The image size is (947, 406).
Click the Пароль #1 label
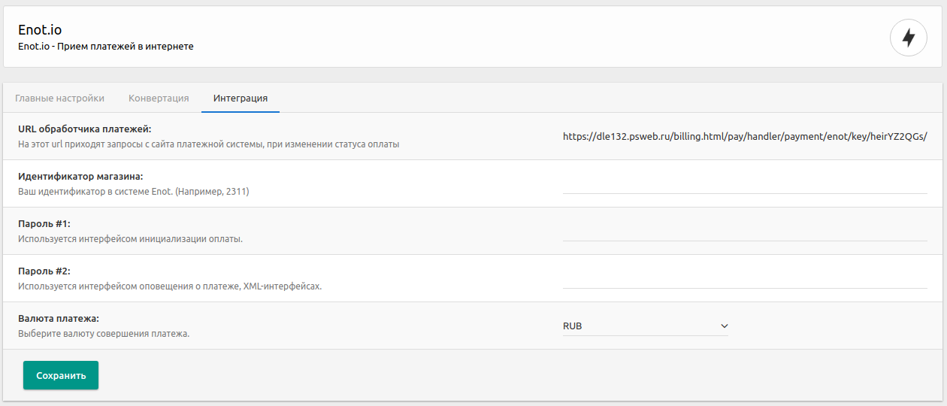[x=44, y=224]
